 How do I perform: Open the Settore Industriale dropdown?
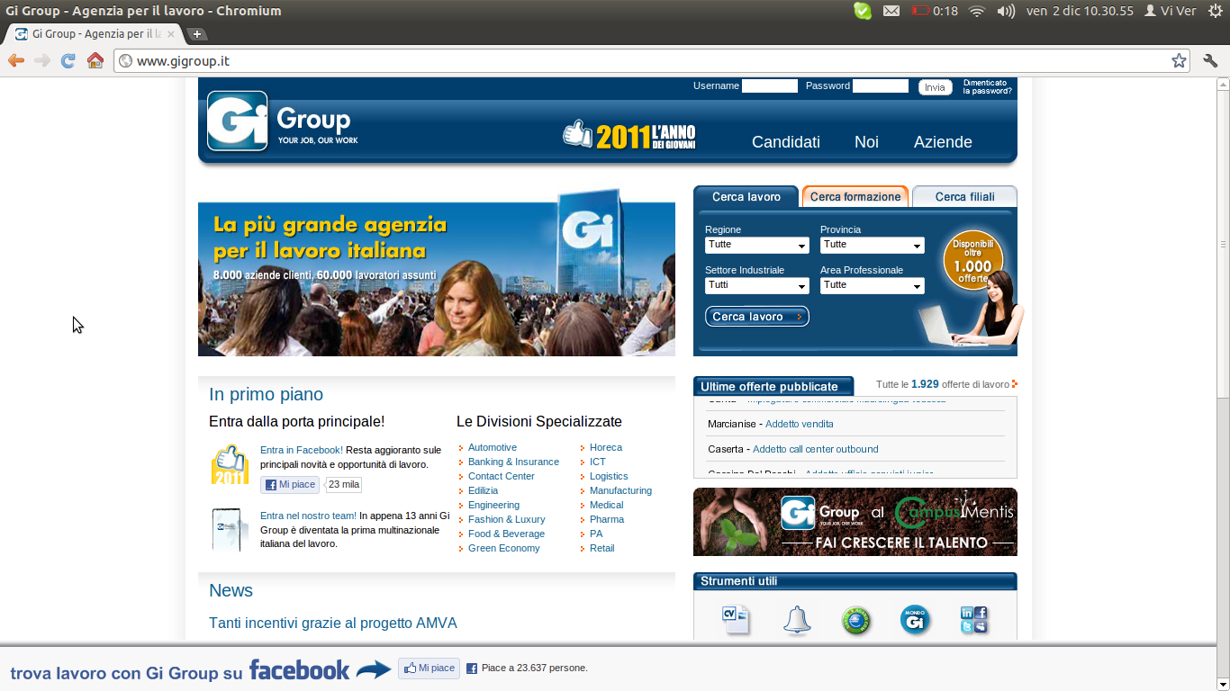tap(756, 286)
